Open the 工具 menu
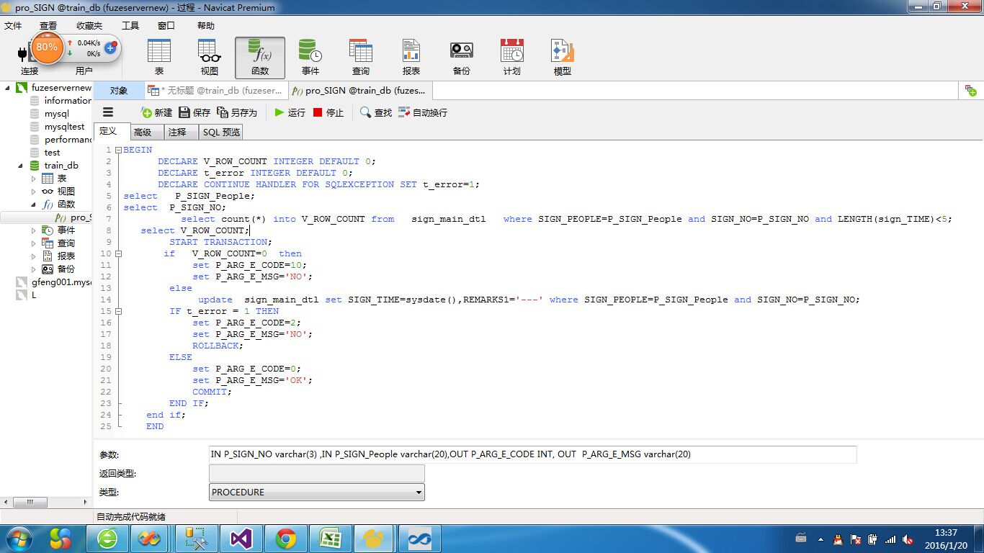This screenshot has height=553, width=984. point(130,26)
